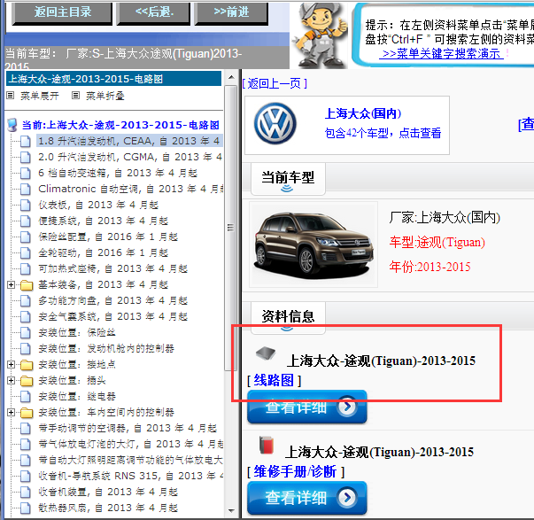The width and height of the screenshot is (534, 520).
Task: Open 收音机装置 document
Action: [x=108, y=492]
